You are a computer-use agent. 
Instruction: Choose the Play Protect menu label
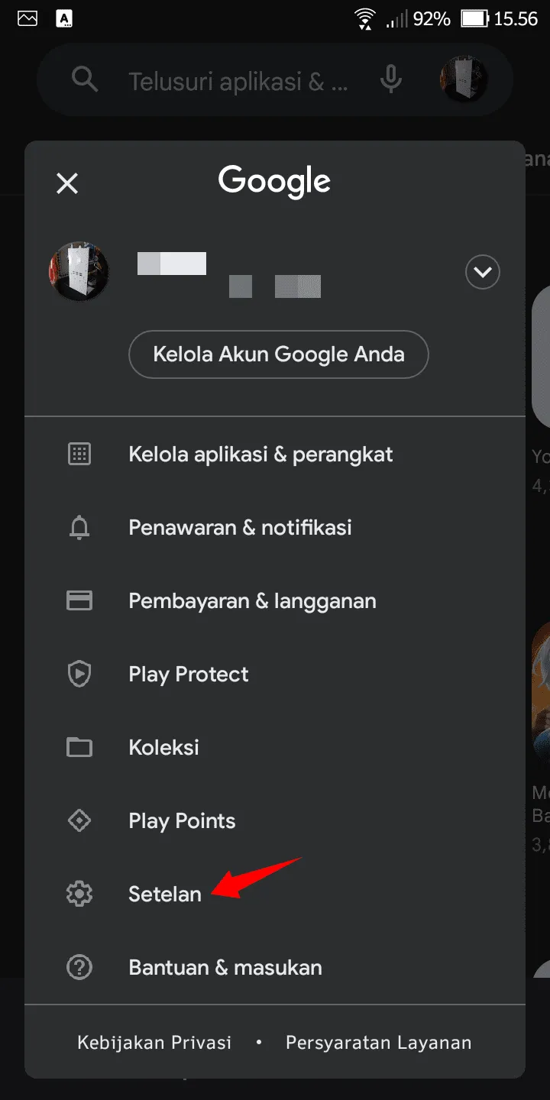pos(189,675)
